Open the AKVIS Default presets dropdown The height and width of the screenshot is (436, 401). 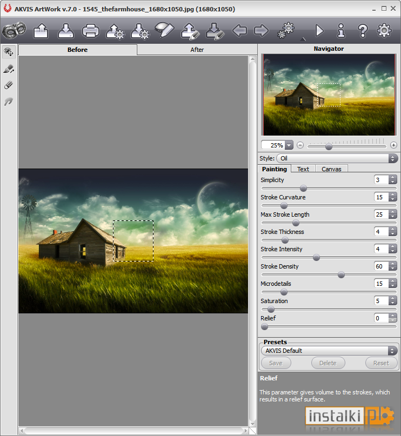click(329, 351)
